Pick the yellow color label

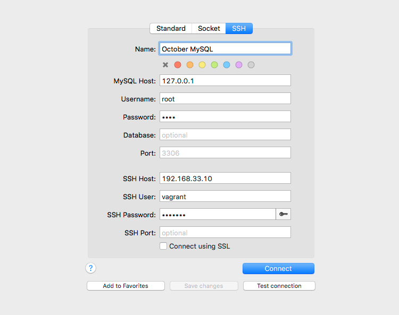202,65
